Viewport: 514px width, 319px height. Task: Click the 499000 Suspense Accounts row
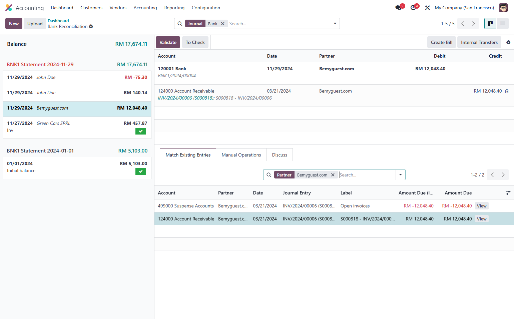point(334,206)
